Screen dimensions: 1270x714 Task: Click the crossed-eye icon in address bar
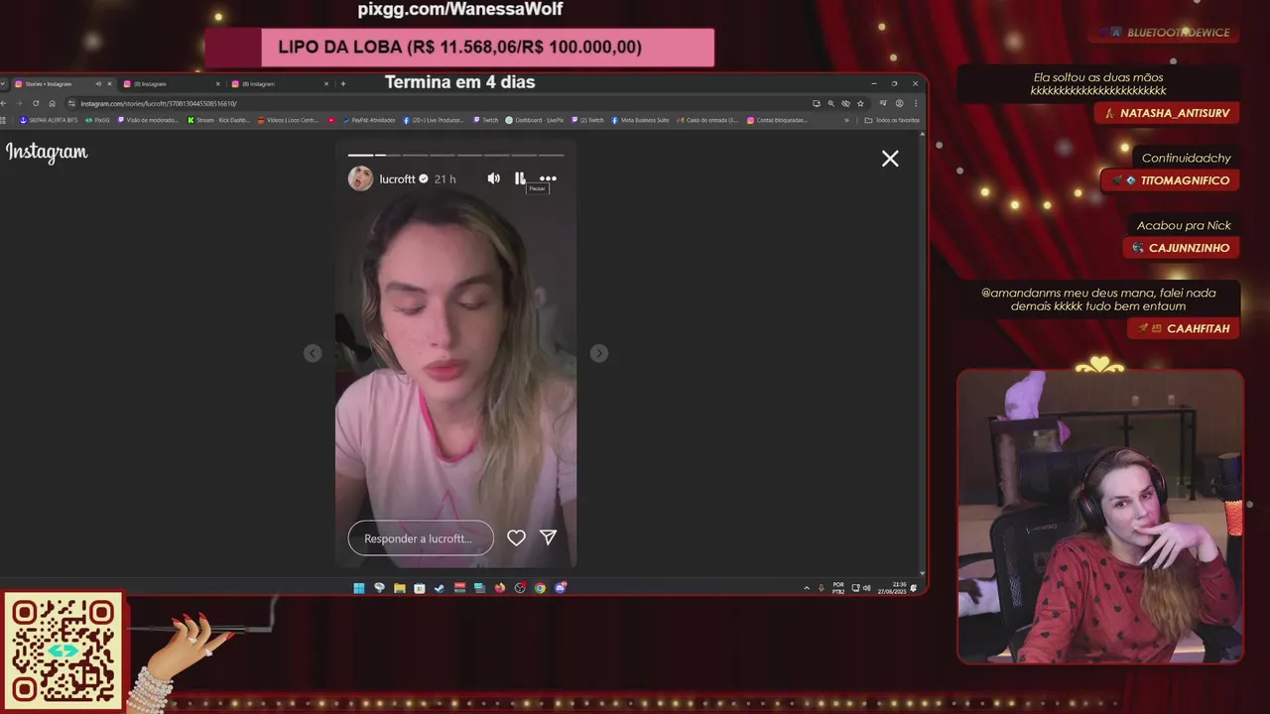click(845, 103)
